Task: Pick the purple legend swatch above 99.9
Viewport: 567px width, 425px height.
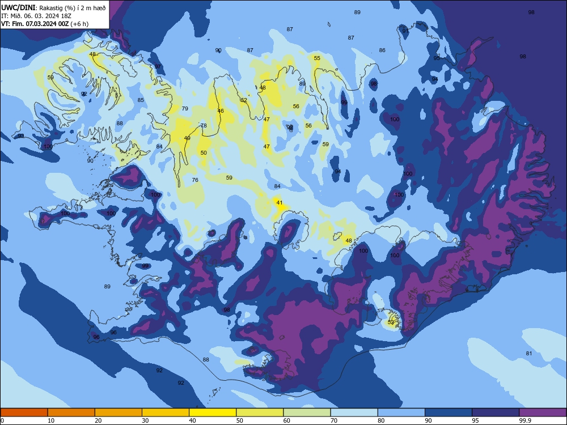Action: click(543, 413)
